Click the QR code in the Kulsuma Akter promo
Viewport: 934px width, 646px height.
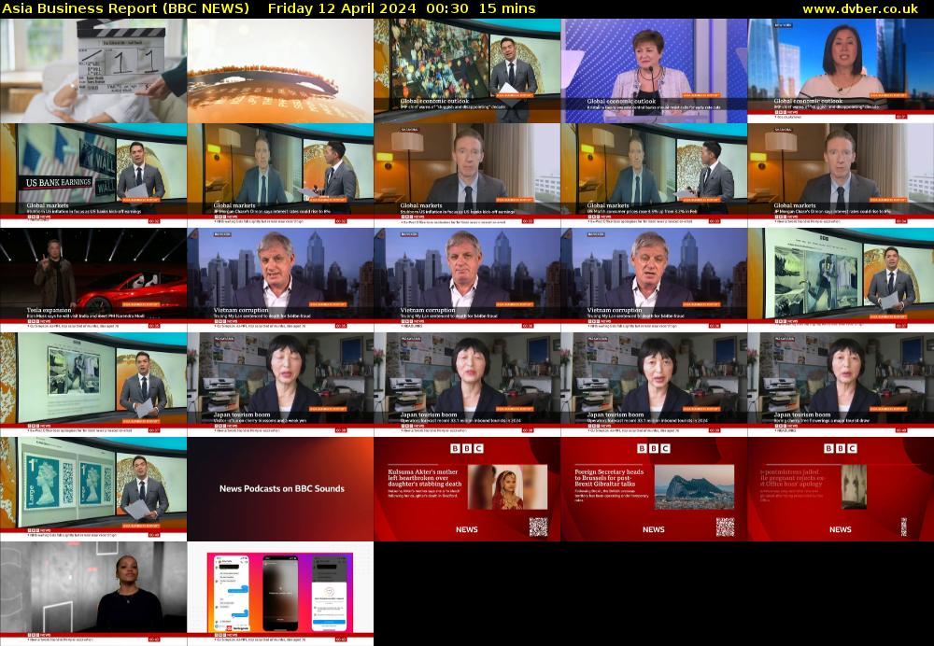[x=538, y=527]
